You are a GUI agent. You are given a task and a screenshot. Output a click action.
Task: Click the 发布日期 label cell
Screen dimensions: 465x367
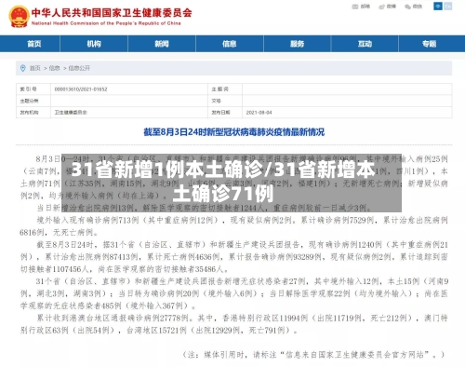pyautogui.click(x=225, y=113)
